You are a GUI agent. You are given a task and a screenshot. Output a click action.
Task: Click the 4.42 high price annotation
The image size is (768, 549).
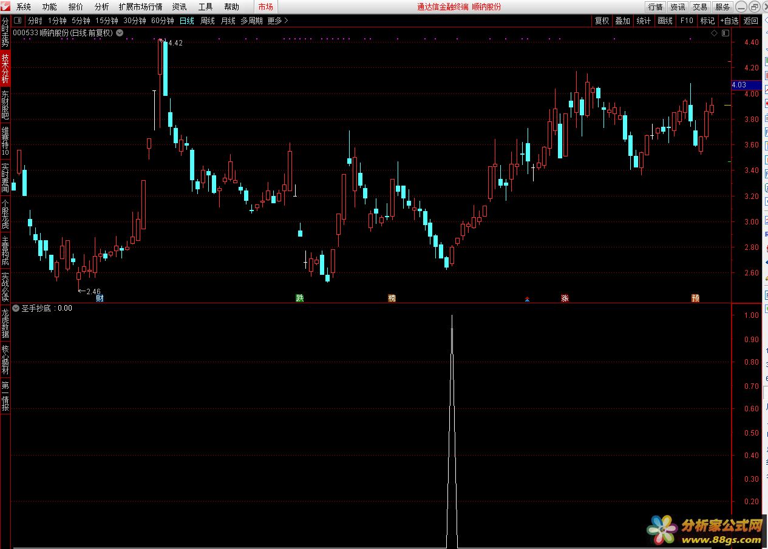(174, 42)
